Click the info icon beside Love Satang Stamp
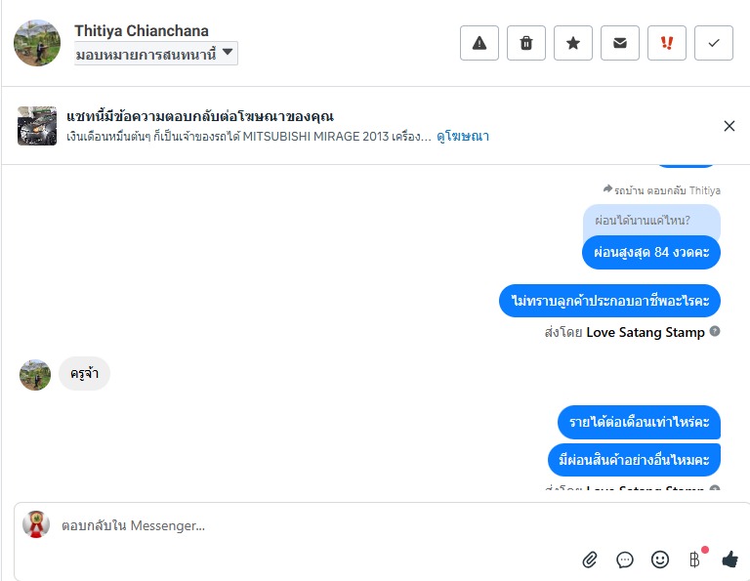The width and height of the screenshot is (750, 581). 715,332
